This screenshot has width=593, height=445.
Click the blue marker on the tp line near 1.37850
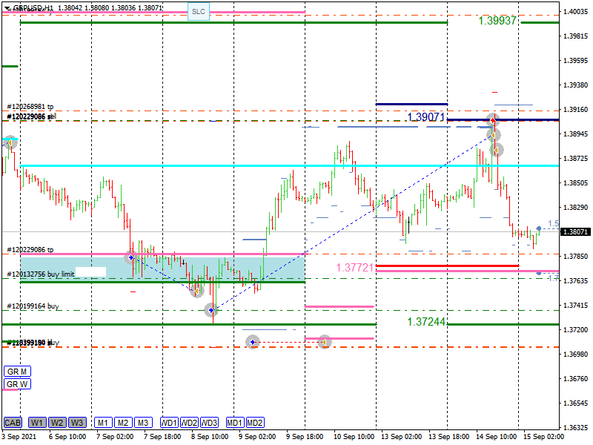point(131,257)
